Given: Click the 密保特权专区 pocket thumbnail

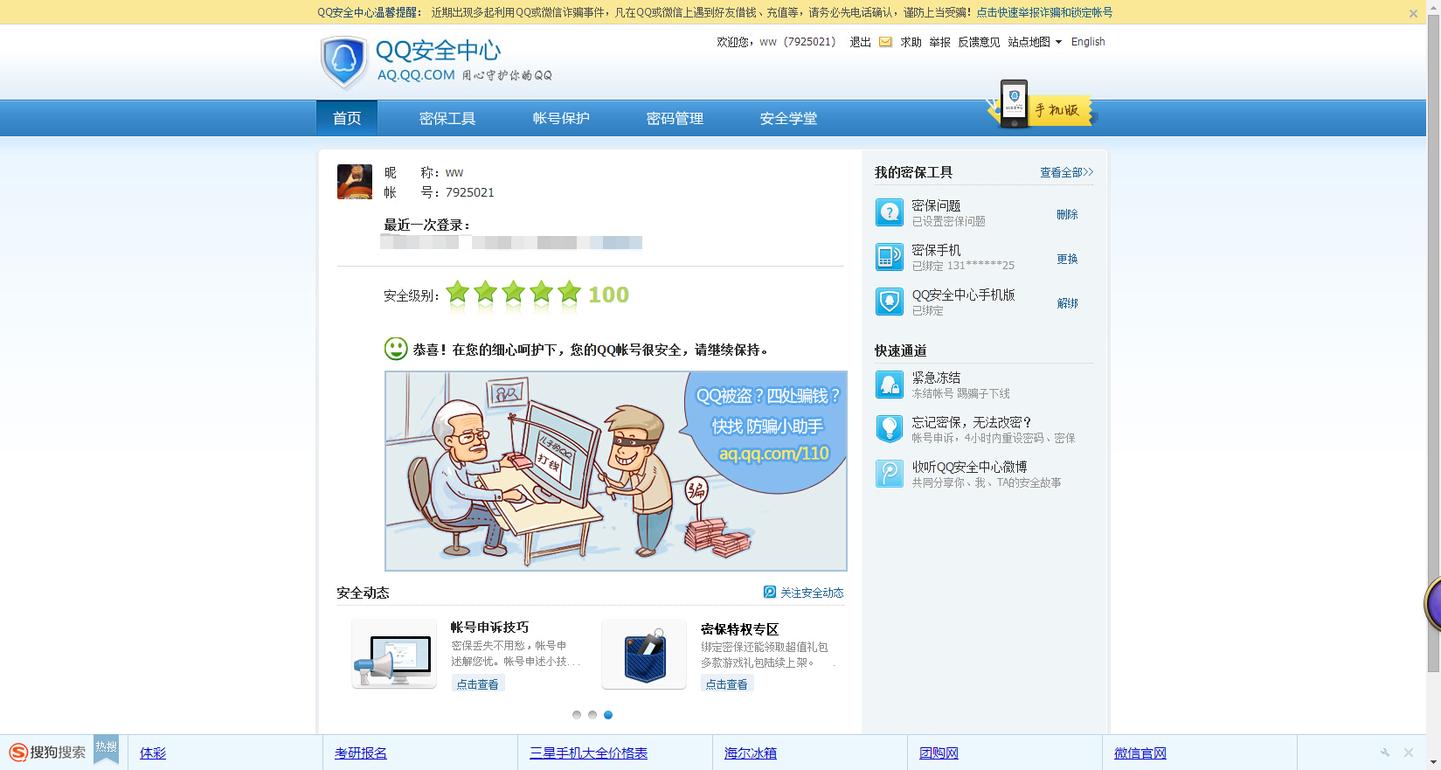Looking at the screenshot, I should point(644,654).
